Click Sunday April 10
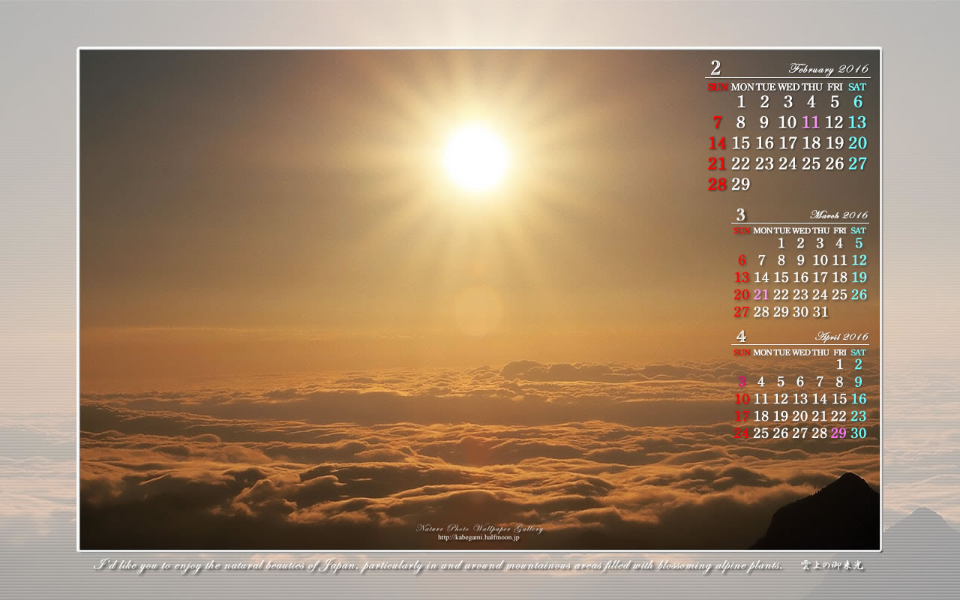 coord(742,399)
